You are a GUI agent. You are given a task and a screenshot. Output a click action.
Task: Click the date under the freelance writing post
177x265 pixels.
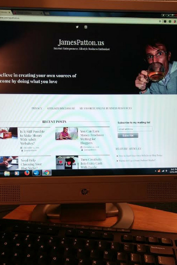pyautogui.click(x=91, y=147)
